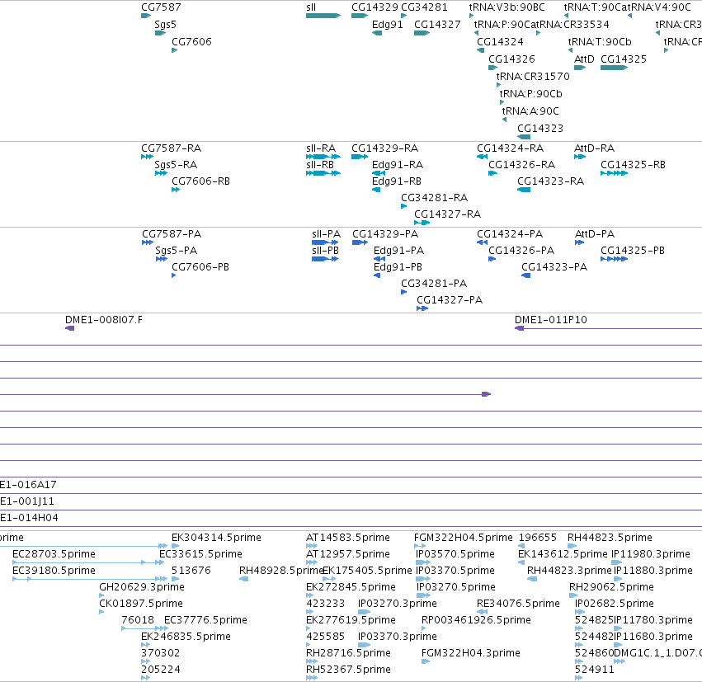702x682 pixels.
Task: Select the CG7606-RB transcript label
Action: click(200, 181)
